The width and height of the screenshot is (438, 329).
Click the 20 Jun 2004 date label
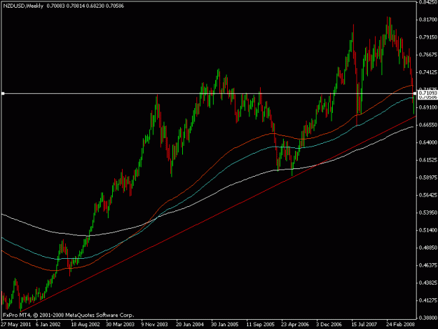[190, 325]
